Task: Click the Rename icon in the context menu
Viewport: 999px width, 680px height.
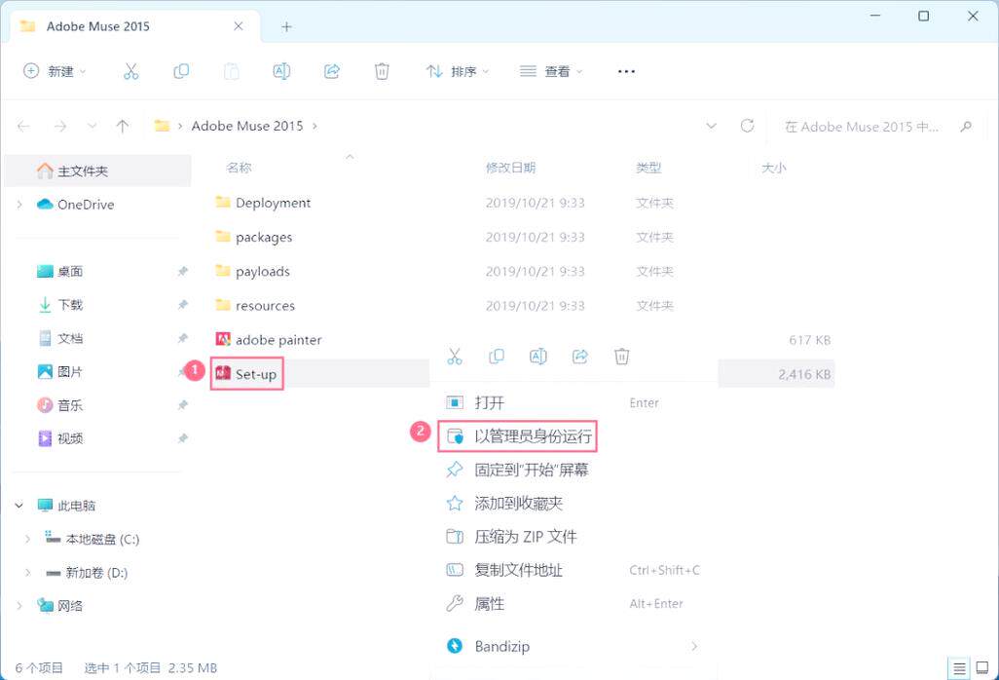Action: [x=538, y=357]
